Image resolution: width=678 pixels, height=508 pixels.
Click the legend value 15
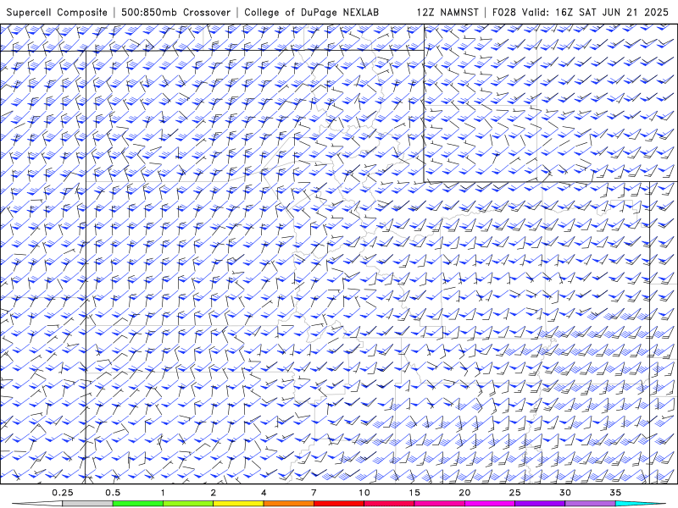click(414, 493)
